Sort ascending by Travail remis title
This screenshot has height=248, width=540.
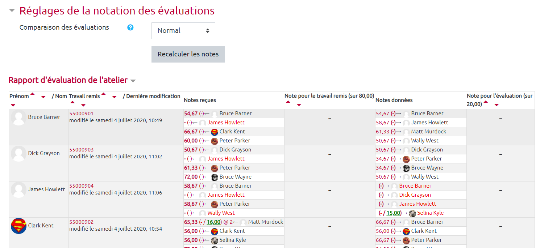click(x=103, y=94)
